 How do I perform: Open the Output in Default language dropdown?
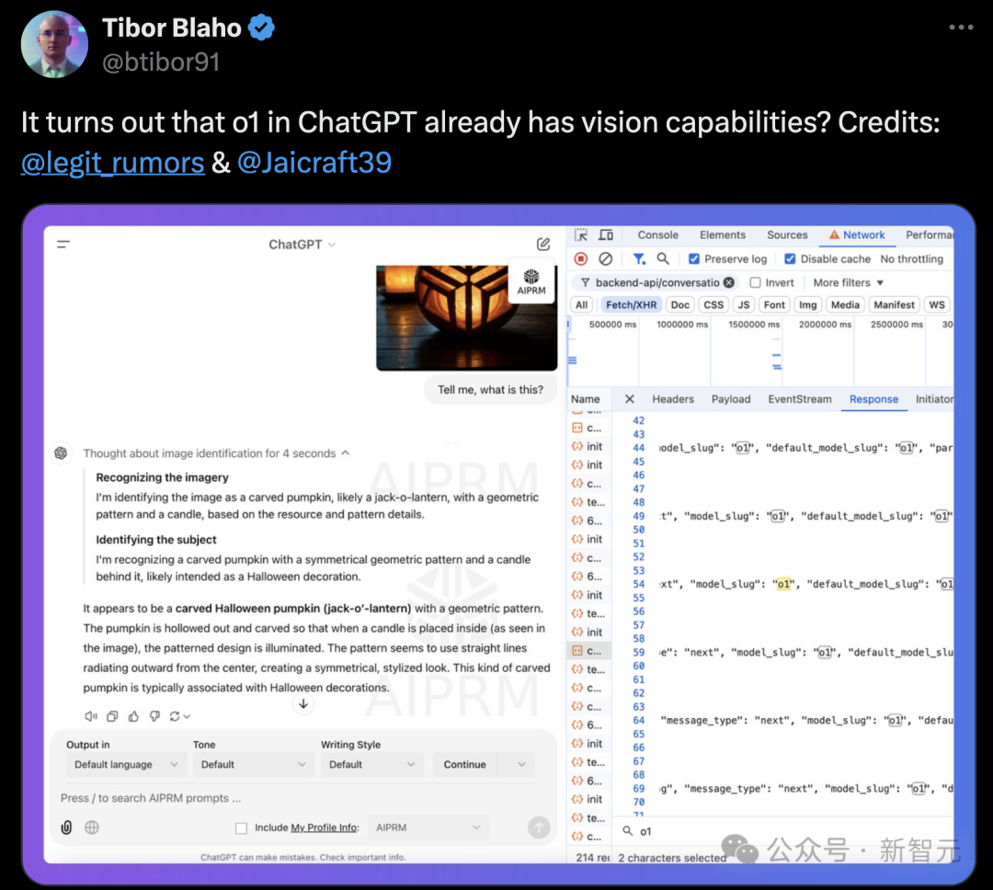pos(126,765)
